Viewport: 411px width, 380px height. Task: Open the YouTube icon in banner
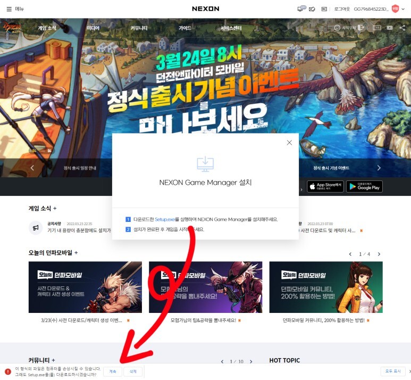[390, 28]
